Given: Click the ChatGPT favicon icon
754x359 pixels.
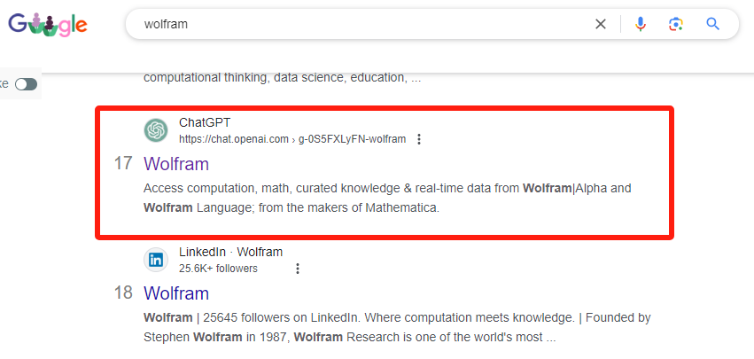Looking at the screenshot, I should click(156, 130).
